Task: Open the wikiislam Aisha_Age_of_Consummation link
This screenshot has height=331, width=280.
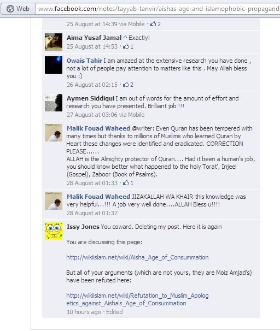Action: tap(137, 257)
